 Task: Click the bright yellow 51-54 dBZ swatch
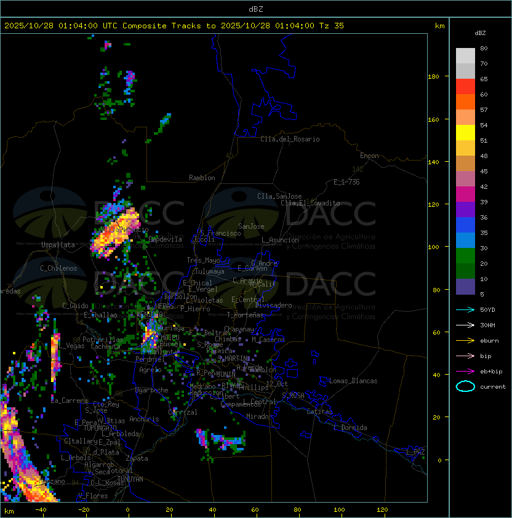465,132
